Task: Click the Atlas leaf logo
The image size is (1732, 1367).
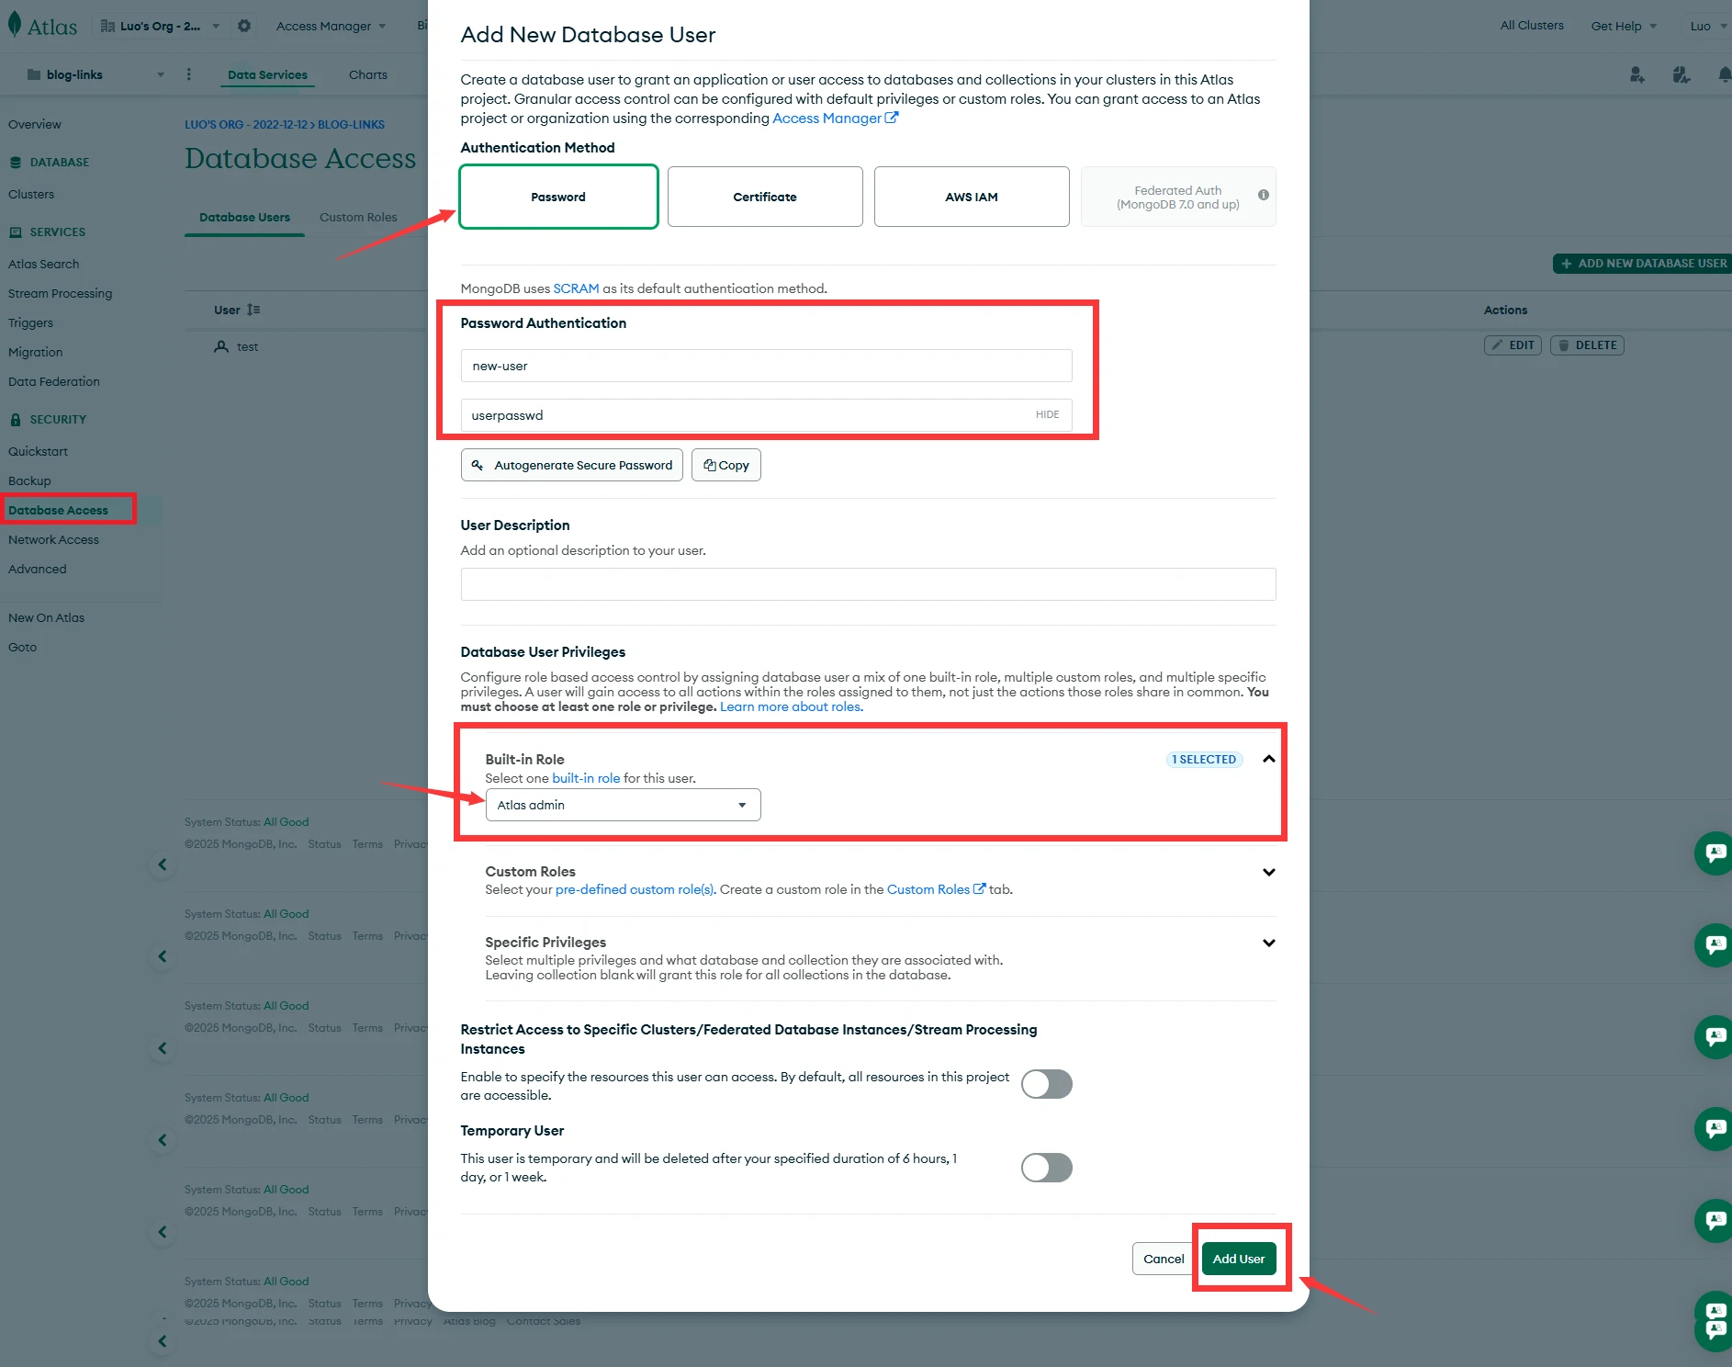Action: pyautogui.click(x=15, y=25)
